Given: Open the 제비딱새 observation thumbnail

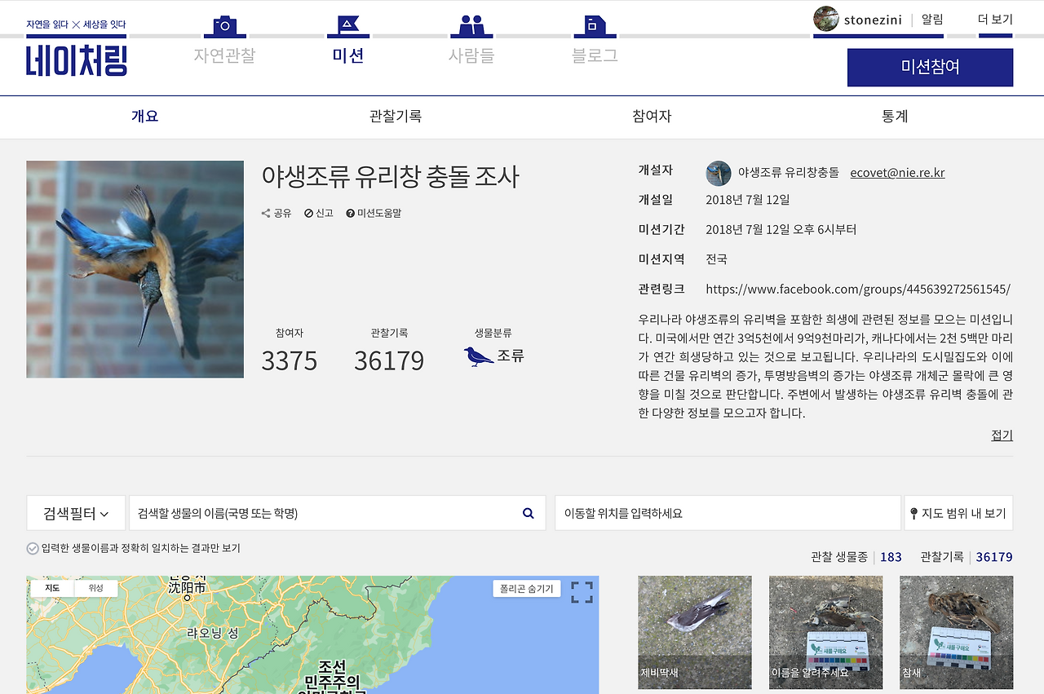Looking at the screenshot, I should point(694,632).
